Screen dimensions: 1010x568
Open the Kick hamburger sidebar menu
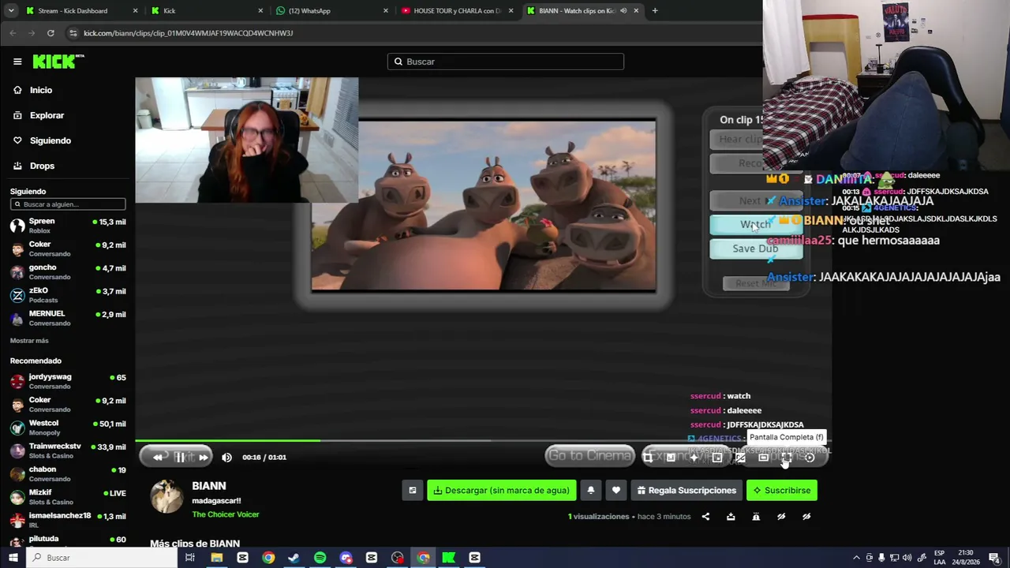point(17,62)
